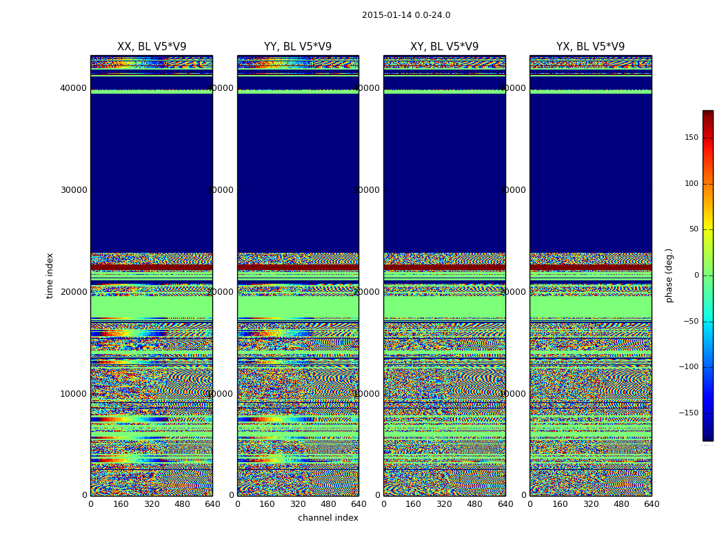Screen dimensions: 724x551
Task: Click the "YY, BL V5*V9" subplot title
Action: click(298, 47)
